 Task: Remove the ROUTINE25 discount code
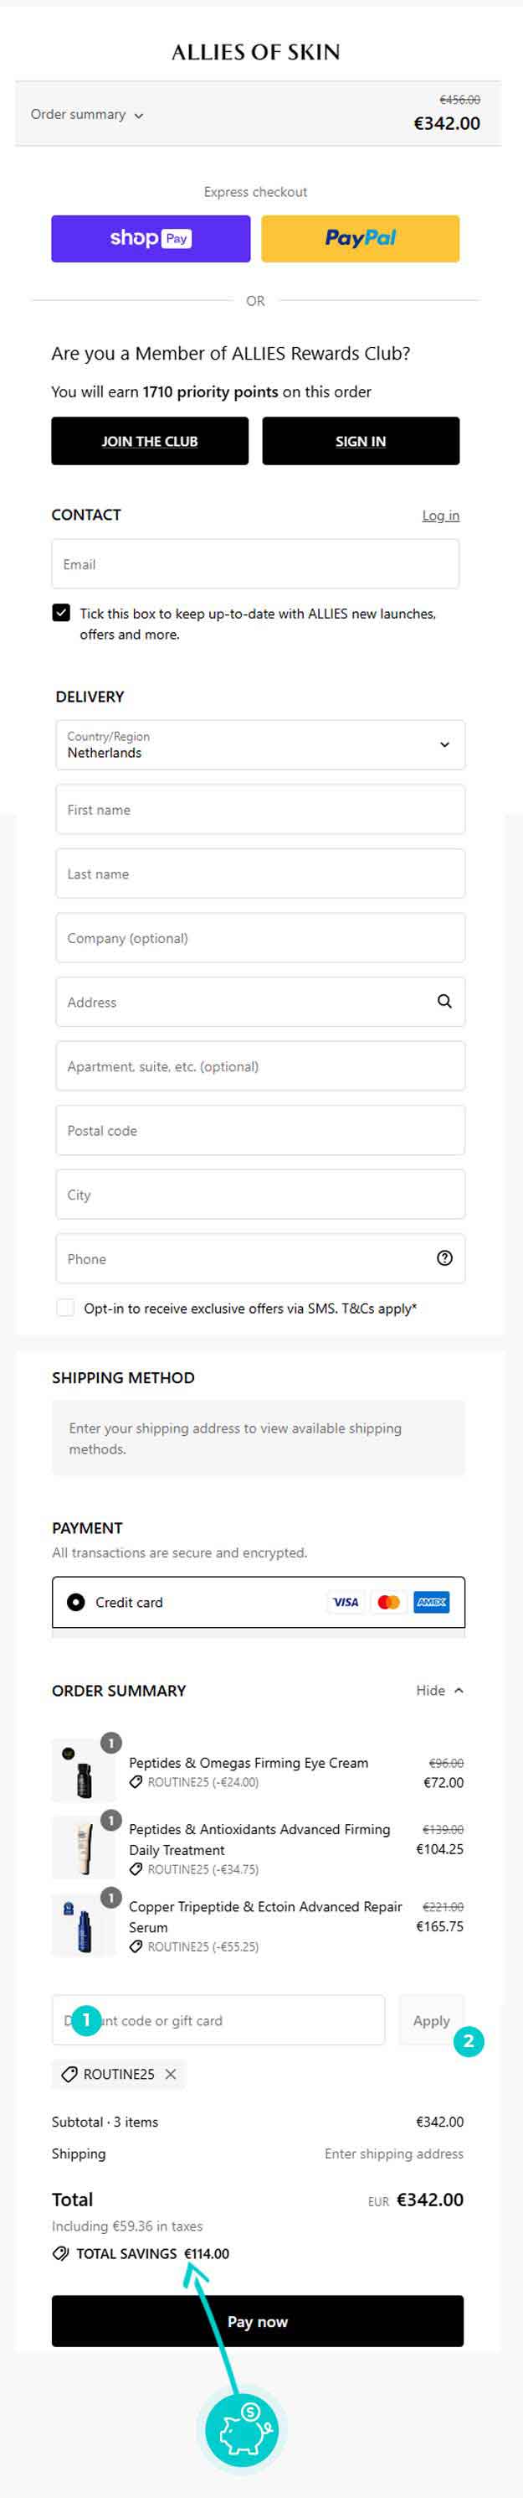coord(172,2074)
